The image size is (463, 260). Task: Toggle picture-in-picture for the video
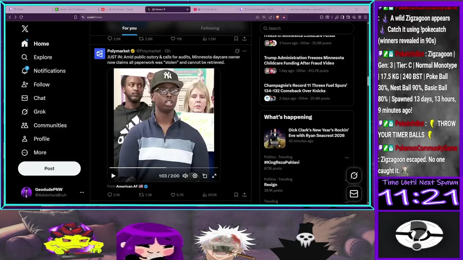coord(205,176)
